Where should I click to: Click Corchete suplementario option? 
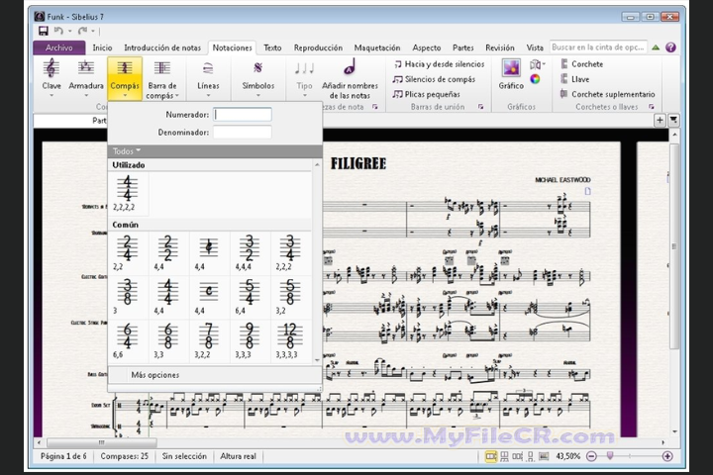coord(608,94)
